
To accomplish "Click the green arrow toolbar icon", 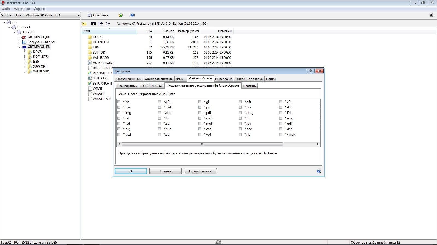I will click(x=120, y=15).
